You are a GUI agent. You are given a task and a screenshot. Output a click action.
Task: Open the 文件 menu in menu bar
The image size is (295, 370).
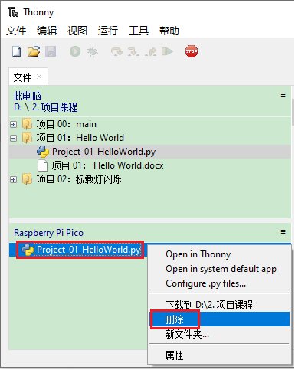pos(16,31)
